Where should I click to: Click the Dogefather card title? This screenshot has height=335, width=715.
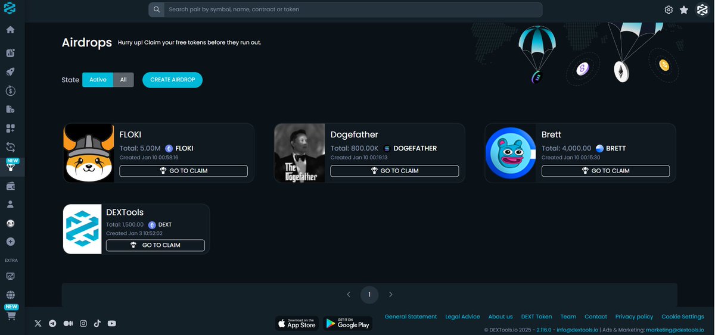coord(355,134)
